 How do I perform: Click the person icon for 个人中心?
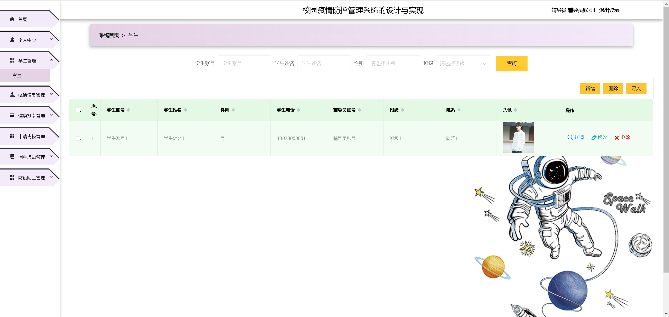pos(12,40)
